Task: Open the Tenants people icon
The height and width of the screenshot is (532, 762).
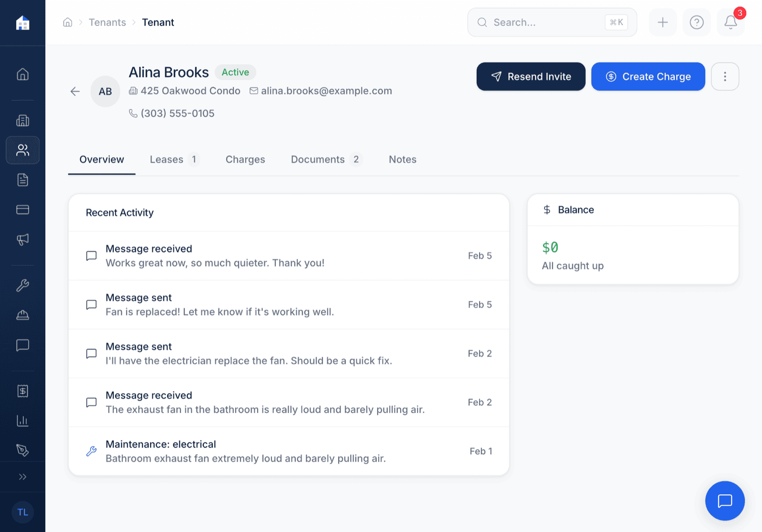Action: click(x=22, y=150)
